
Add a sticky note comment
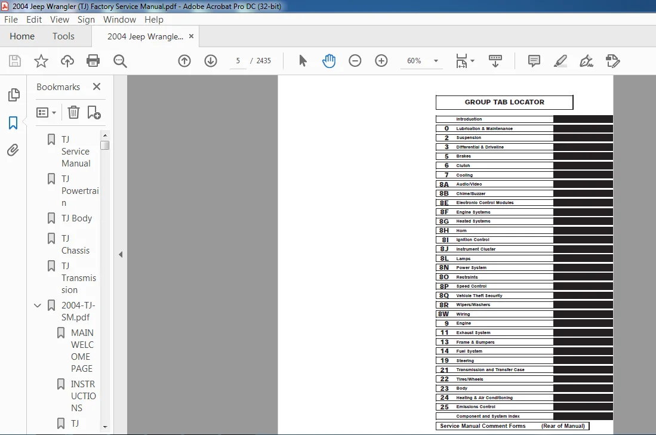coord(534,61)
